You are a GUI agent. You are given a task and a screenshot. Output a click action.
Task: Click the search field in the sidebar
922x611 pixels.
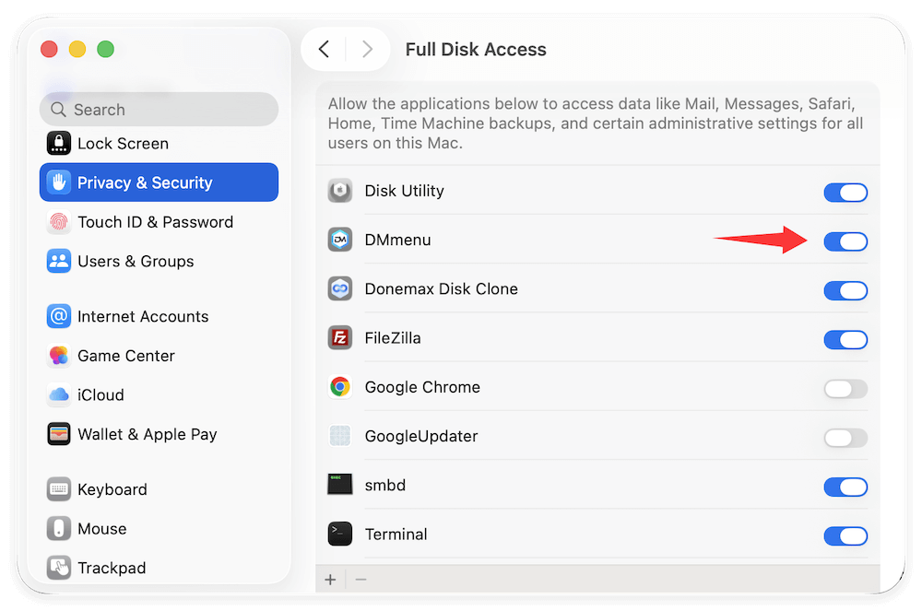pos(159,109)
